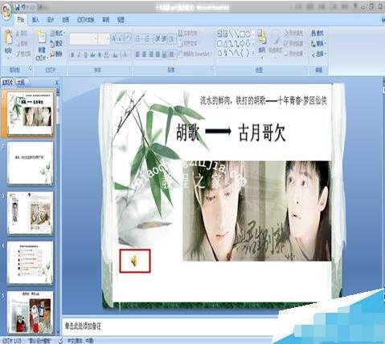Viewport: 385px width, 344px height.
Task: Click the spell check icon in status bar
Action: pyautogui.click(x=61, y=340)
